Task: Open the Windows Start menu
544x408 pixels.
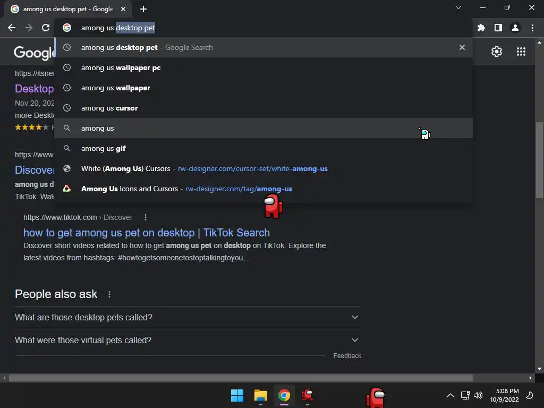Action: coord(237,395)
